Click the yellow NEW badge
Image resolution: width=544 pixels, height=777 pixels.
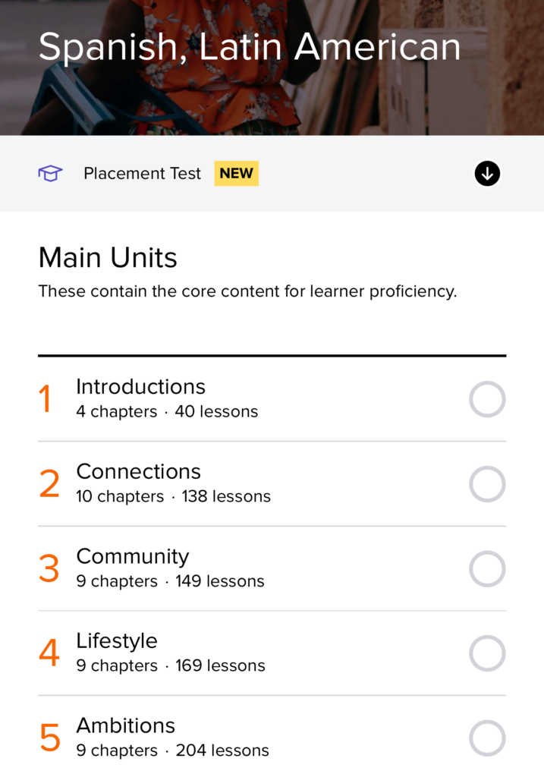(236, 173)
